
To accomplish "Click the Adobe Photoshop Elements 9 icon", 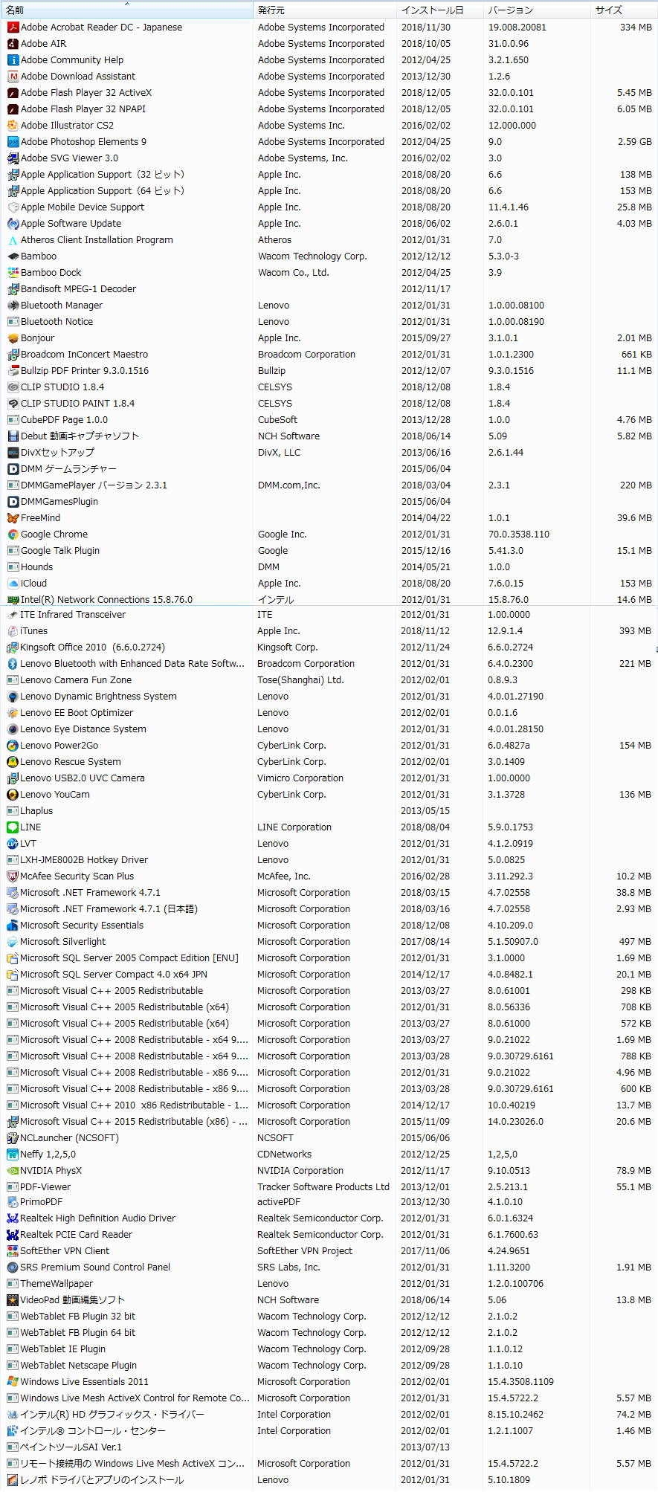I will click(x=13, y=141).
